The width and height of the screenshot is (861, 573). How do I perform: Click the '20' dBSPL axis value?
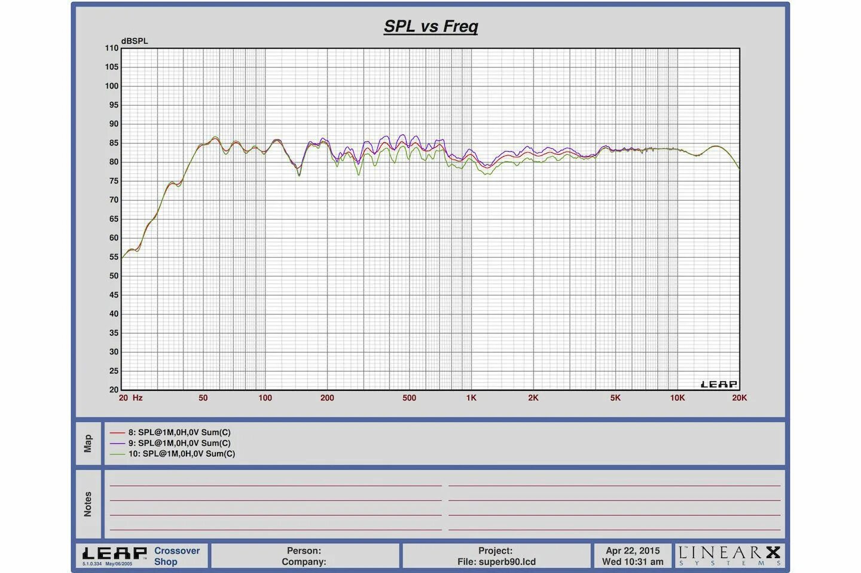(114, 390)
